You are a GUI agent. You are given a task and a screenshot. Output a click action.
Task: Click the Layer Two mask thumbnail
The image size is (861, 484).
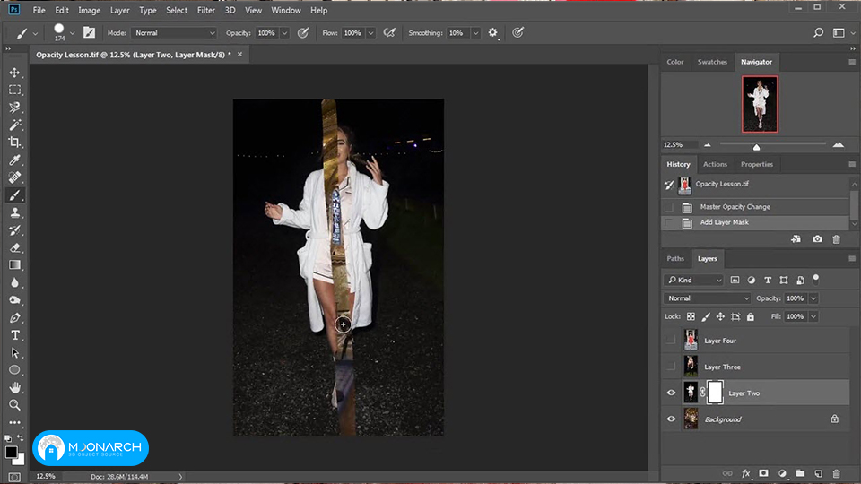(715, 393)
